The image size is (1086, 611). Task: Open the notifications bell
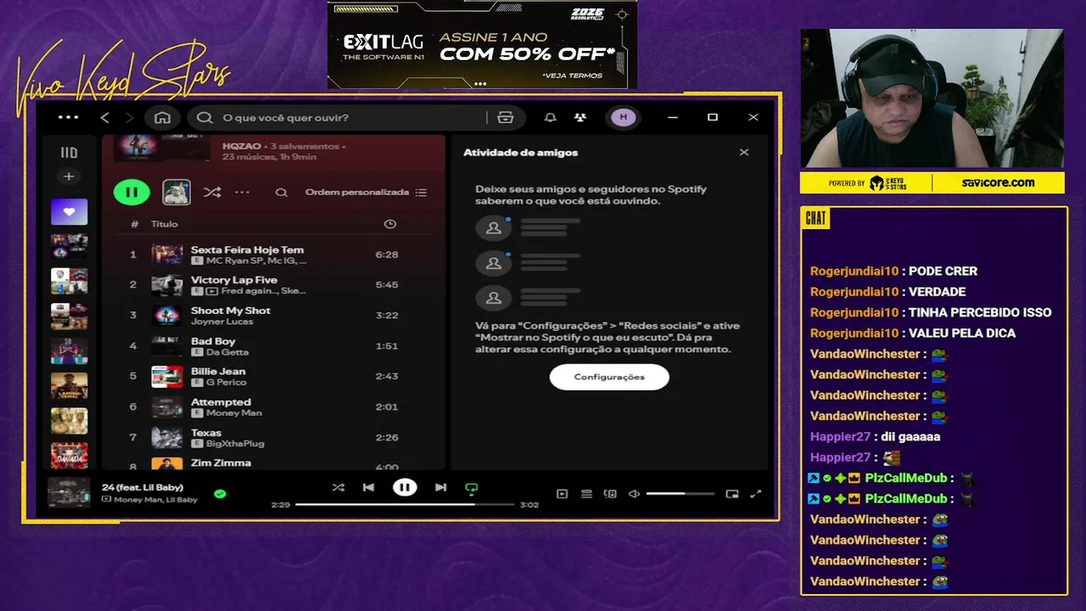(551, 118)
